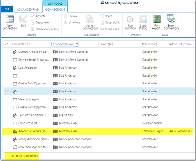Toggle the select-all checkmark in grid header
Viewport: 196px width, 161px height.
(x=6, y=44)
